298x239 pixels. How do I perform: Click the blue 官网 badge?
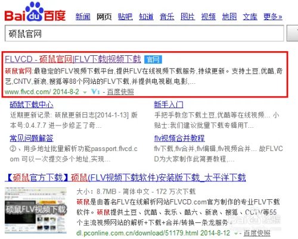(x=153, y=59)
